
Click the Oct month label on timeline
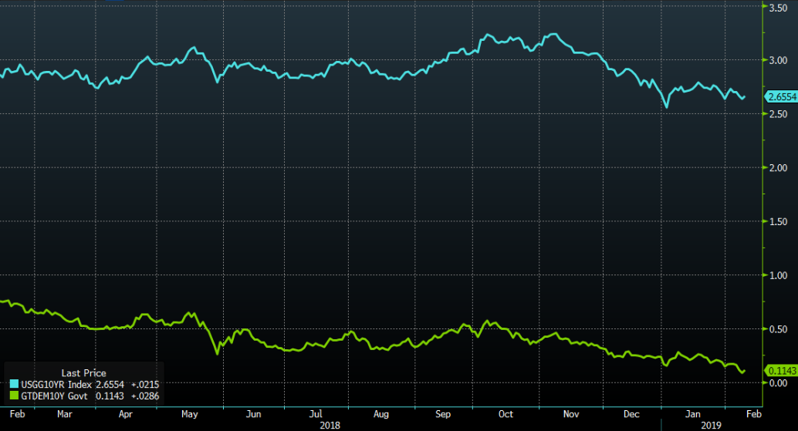pos(506,414)
